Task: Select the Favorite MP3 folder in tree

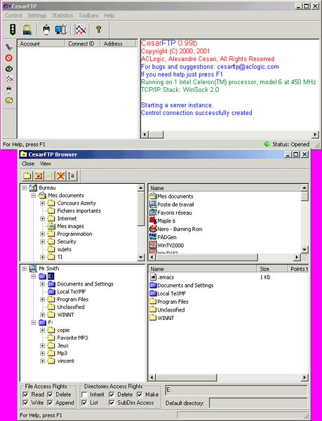Action: pyautogui.click(x=72, y=338)
